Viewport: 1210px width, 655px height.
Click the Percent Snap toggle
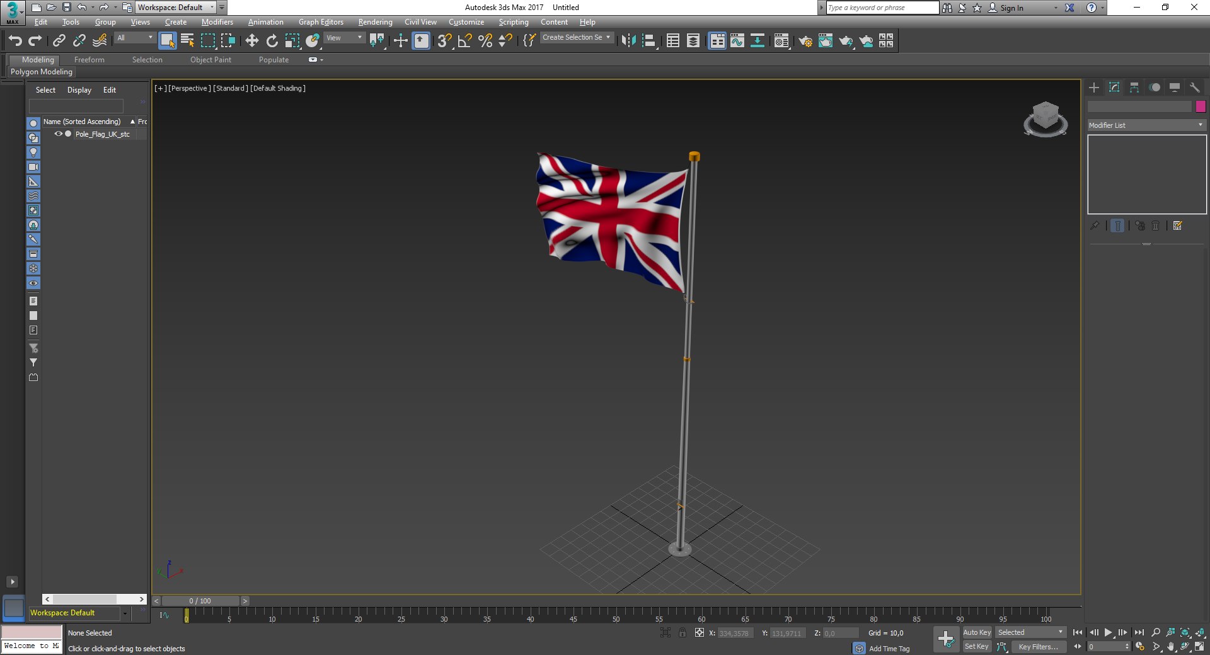[485, 41]
